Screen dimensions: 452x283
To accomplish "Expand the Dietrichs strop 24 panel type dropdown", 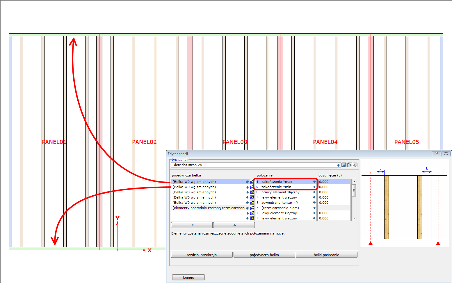I will 338,165.
